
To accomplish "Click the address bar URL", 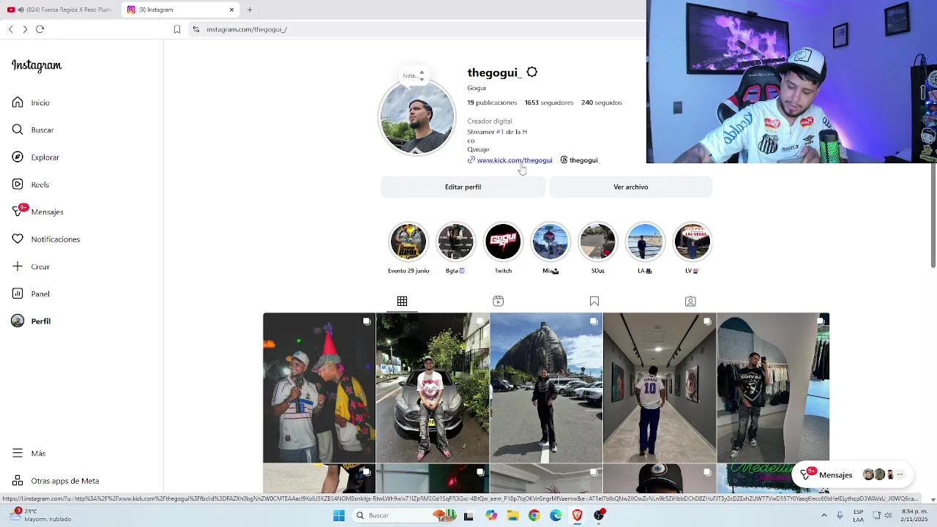I will click(247, 29).
